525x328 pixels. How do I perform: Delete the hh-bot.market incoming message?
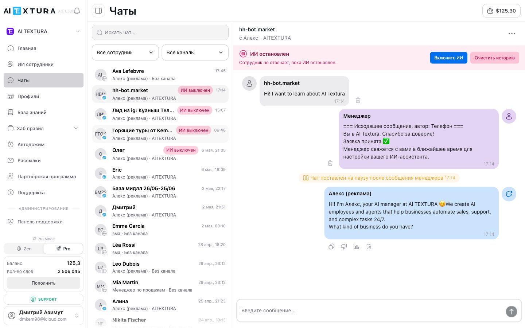[358, 100]
